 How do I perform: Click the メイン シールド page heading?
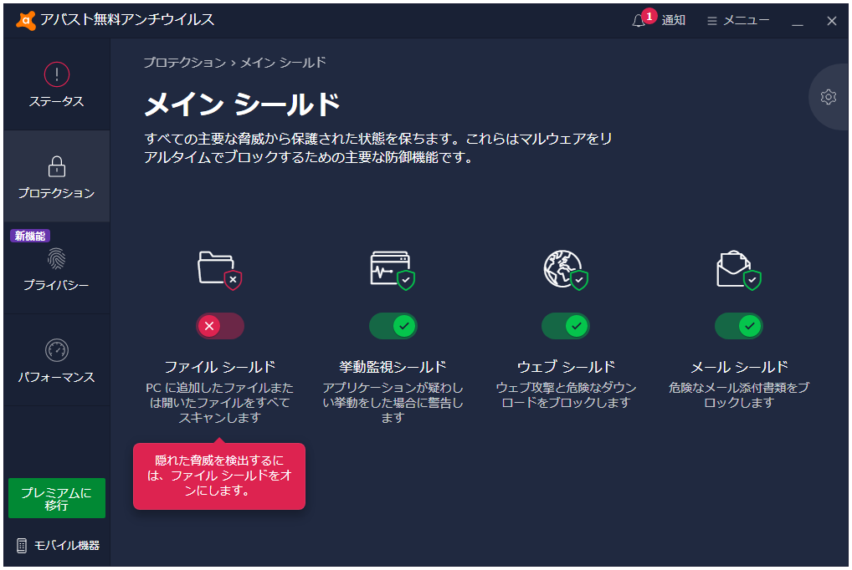coord(243,104)
